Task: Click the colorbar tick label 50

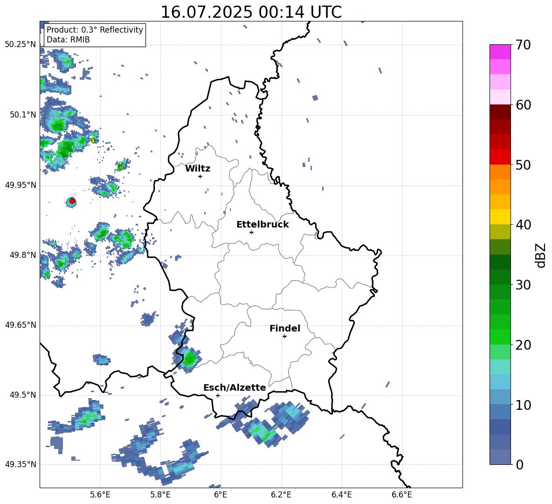Action: pos(523,165)
